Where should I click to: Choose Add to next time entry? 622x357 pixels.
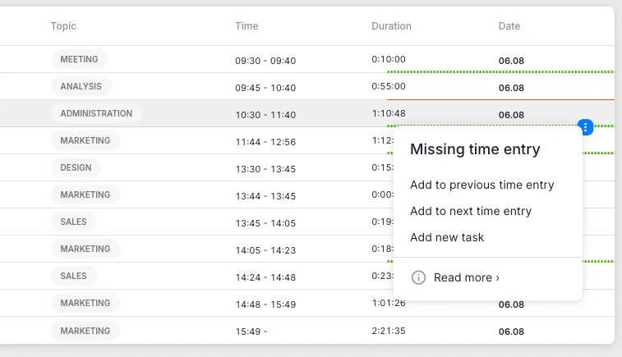pos(471,211)
